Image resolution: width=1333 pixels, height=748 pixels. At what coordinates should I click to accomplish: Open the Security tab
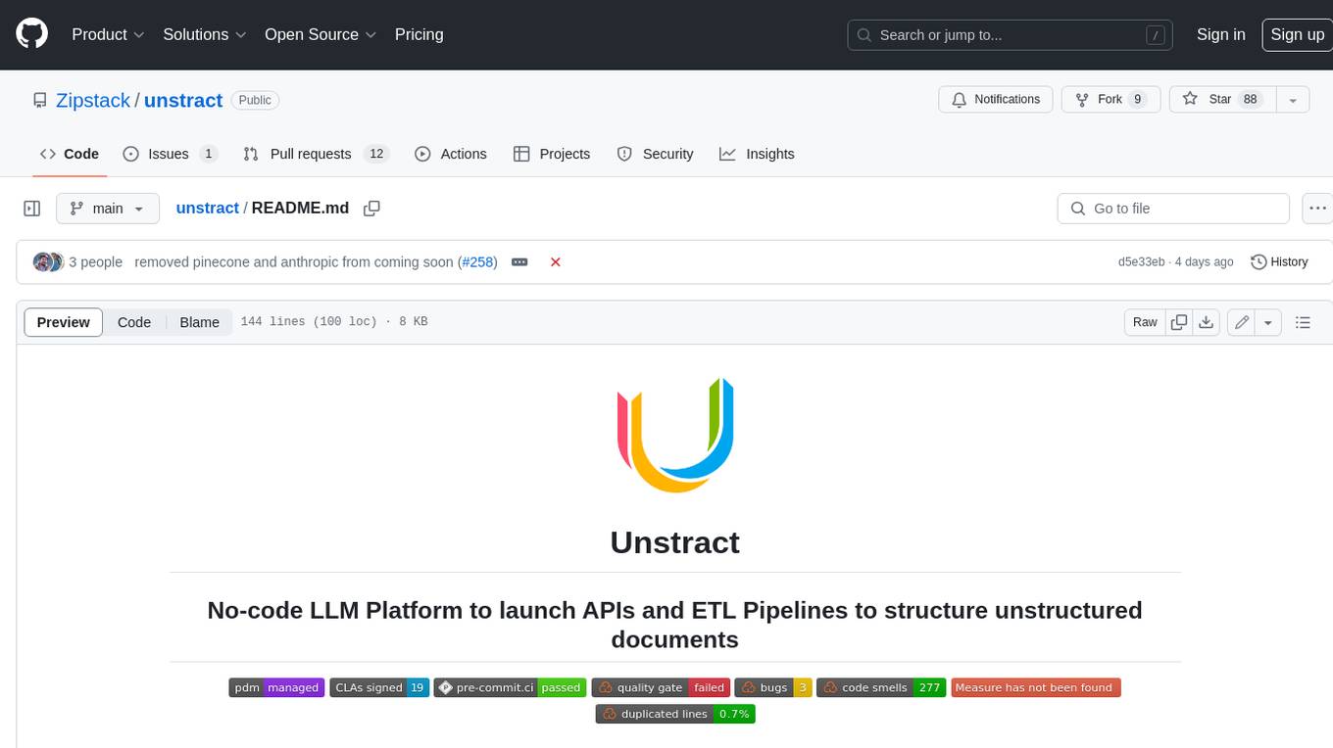[x=655, y=154]
